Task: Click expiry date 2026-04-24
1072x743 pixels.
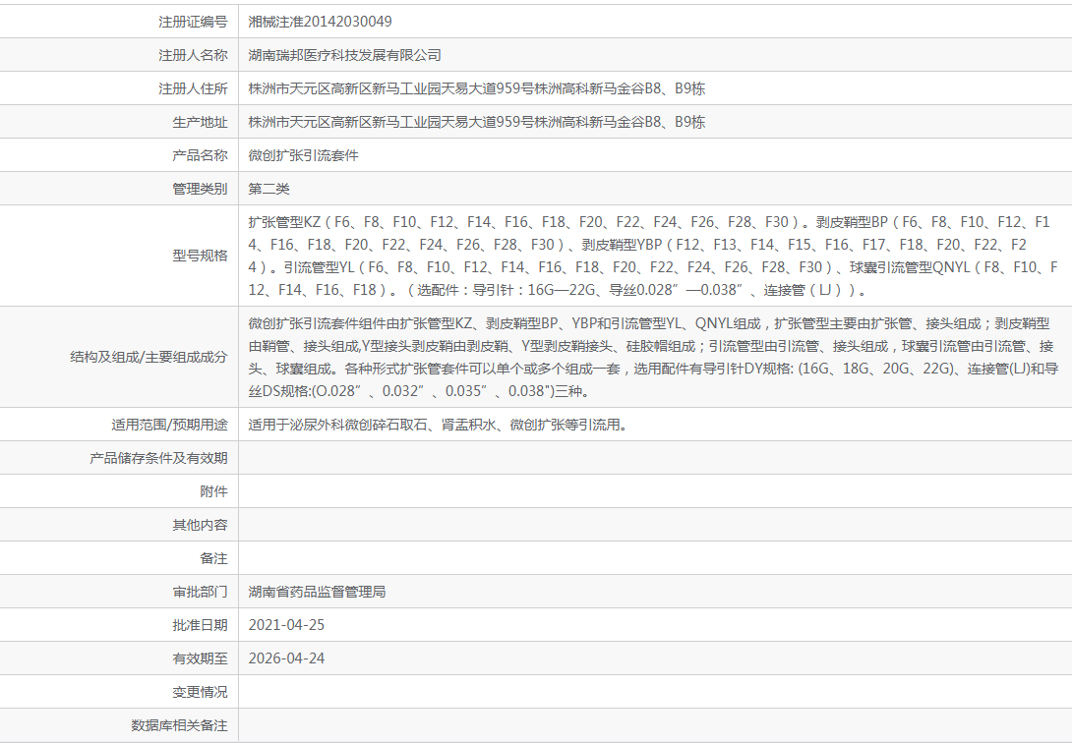Action: tap(286, 659)
